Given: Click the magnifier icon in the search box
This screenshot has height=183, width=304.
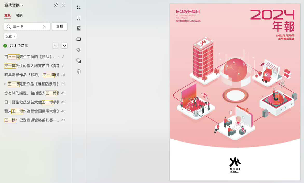Looking at the screenshot, I should pos(9,26).
